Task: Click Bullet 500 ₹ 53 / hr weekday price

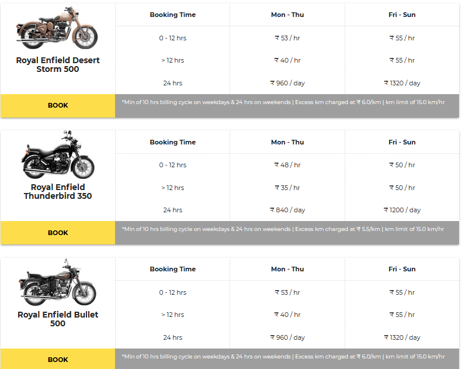Action: [287, 292]
